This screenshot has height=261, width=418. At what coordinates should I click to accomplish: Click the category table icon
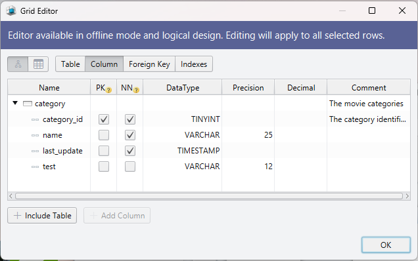click(x=28, y=104)
